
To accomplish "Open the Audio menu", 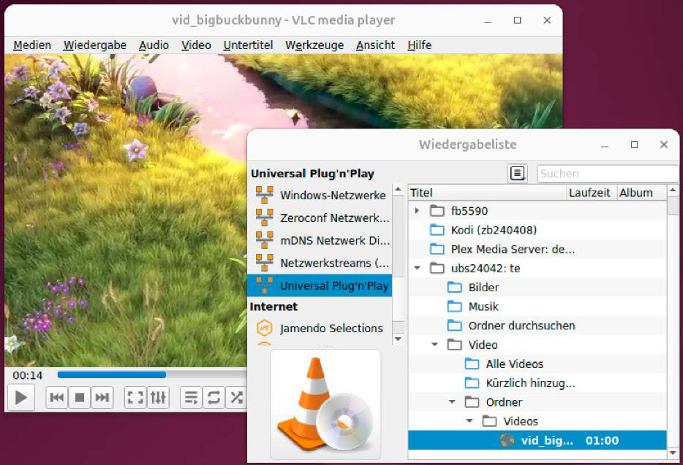I will [154, 45].
